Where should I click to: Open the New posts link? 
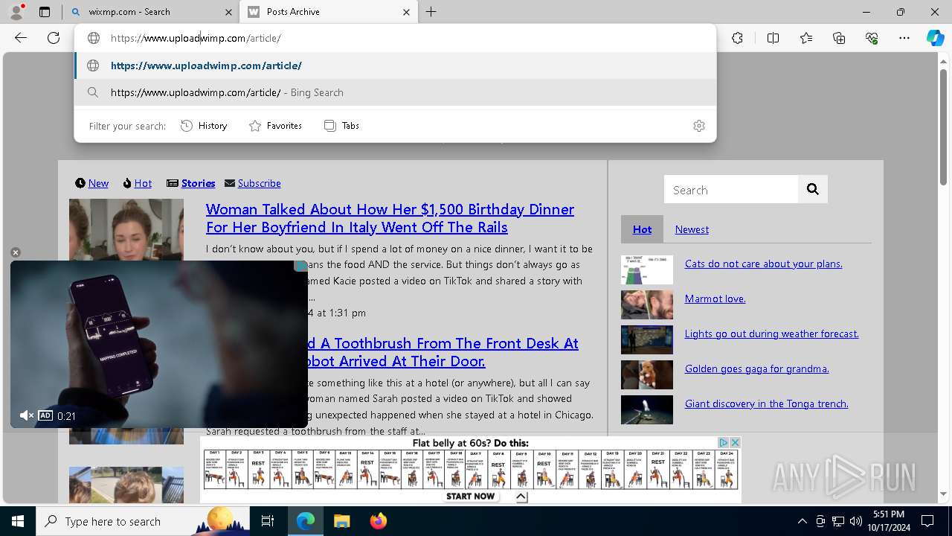(98, 183)
